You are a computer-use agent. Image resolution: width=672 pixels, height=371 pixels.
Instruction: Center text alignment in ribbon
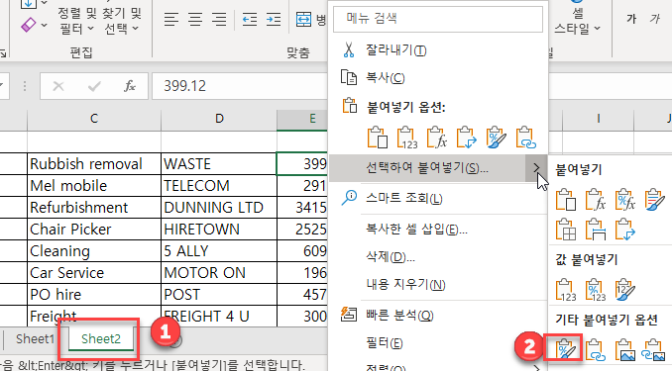click(195, 20)
